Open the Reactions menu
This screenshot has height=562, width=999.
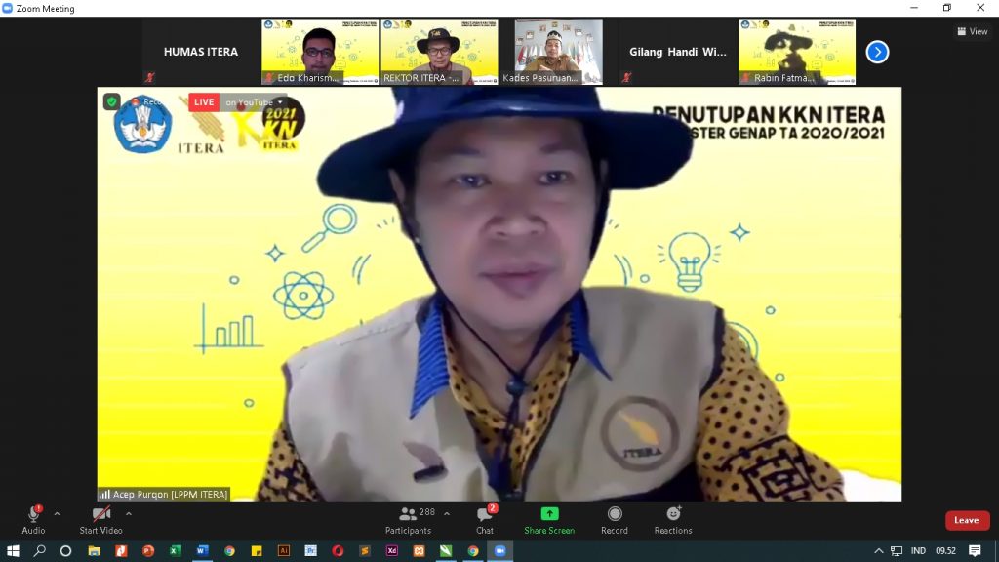coord(673,520)
